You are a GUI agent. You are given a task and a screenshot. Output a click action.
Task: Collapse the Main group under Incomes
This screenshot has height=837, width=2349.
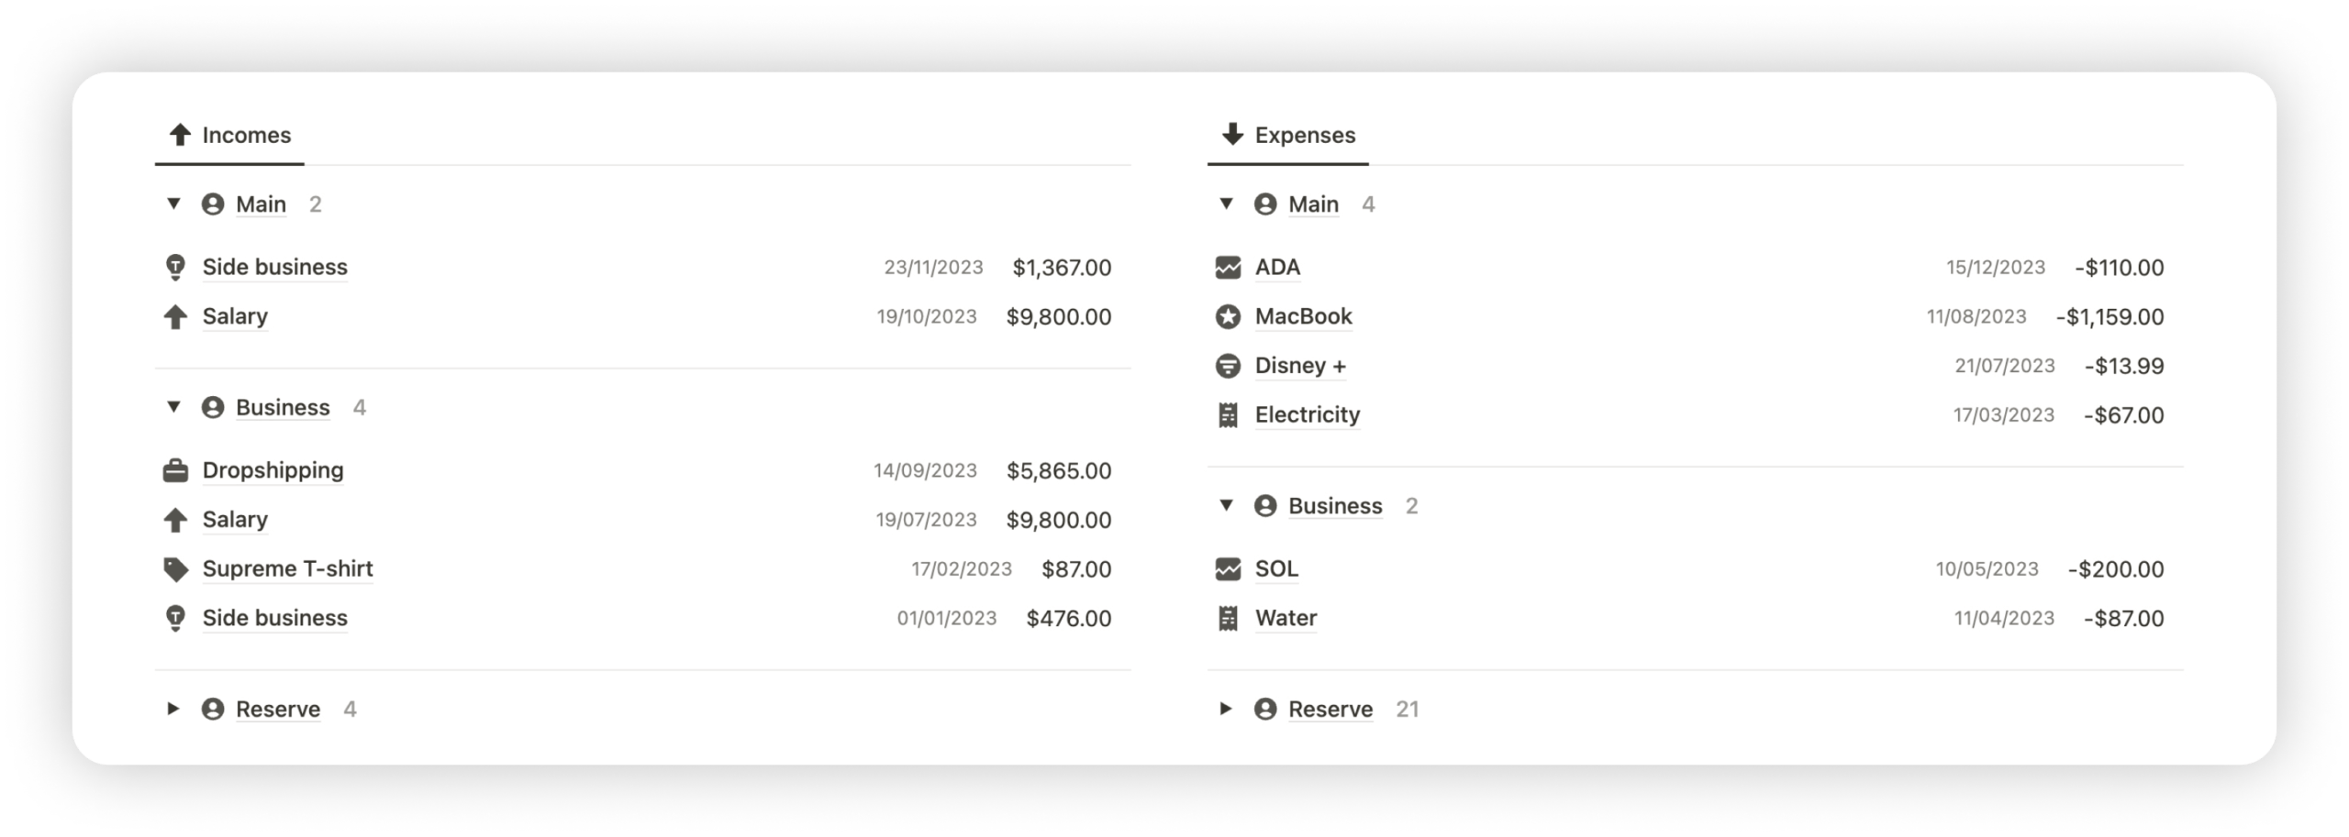click(173, 204)
